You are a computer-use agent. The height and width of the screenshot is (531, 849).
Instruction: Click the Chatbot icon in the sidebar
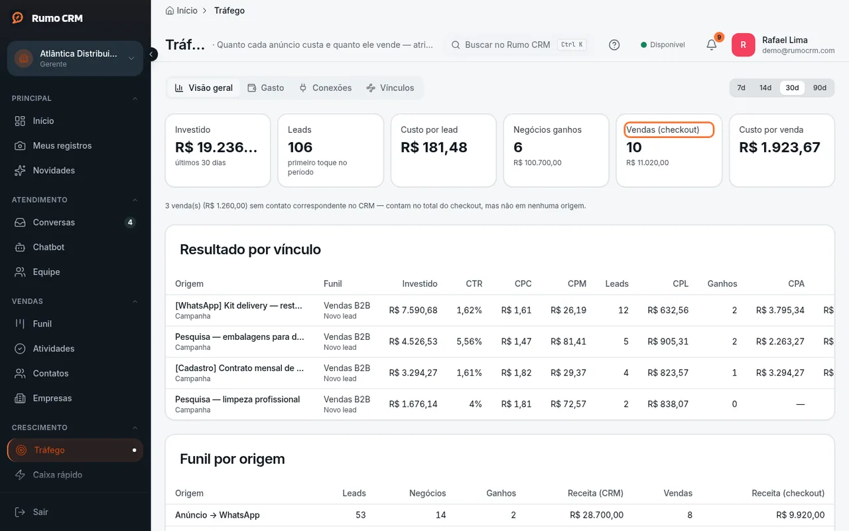tap(21, 247)
